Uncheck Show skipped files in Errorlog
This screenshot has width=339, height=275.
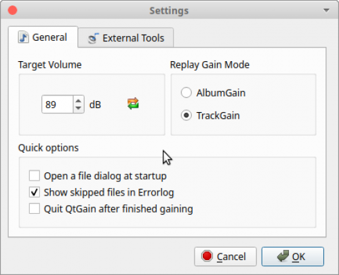[x=35, y=192]
